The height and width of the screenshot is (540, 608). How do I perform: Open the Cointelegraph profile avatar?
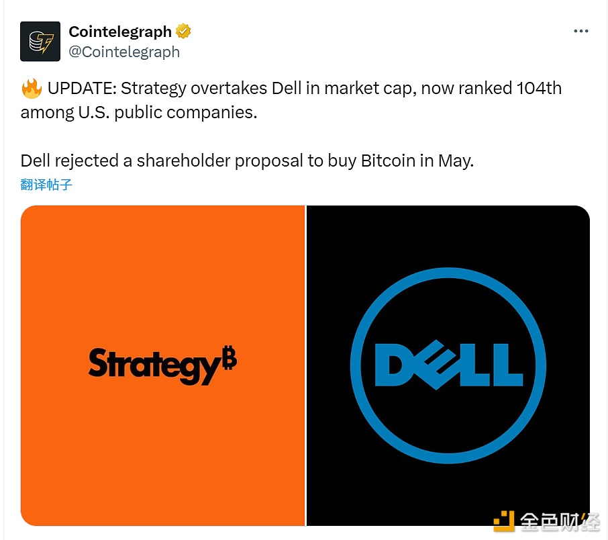coord(41,42)
